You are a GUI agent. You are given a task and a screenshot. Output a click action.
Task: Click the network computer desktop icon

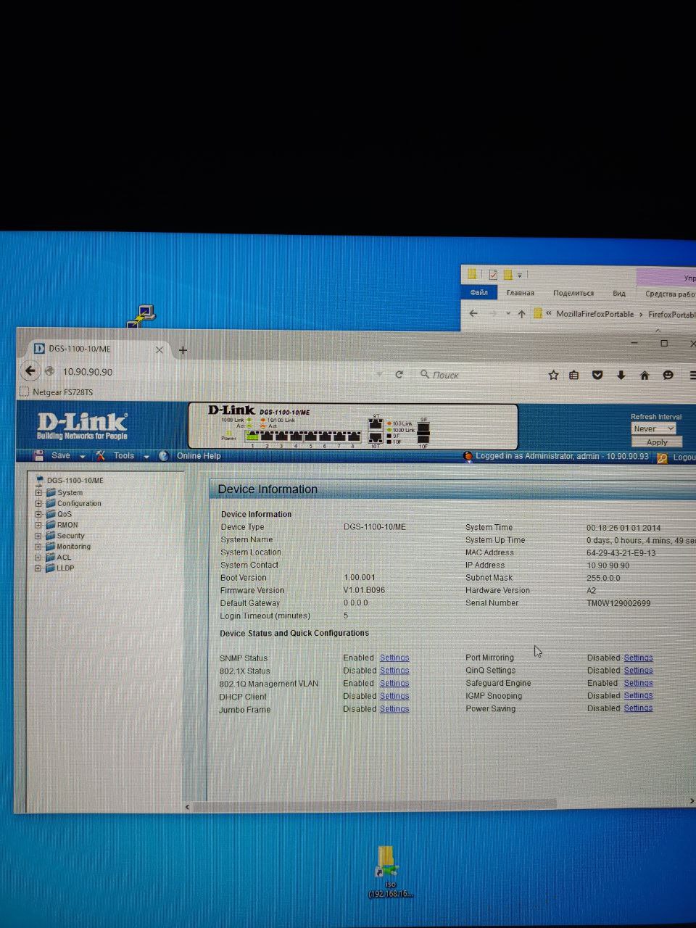coord(143,315)
